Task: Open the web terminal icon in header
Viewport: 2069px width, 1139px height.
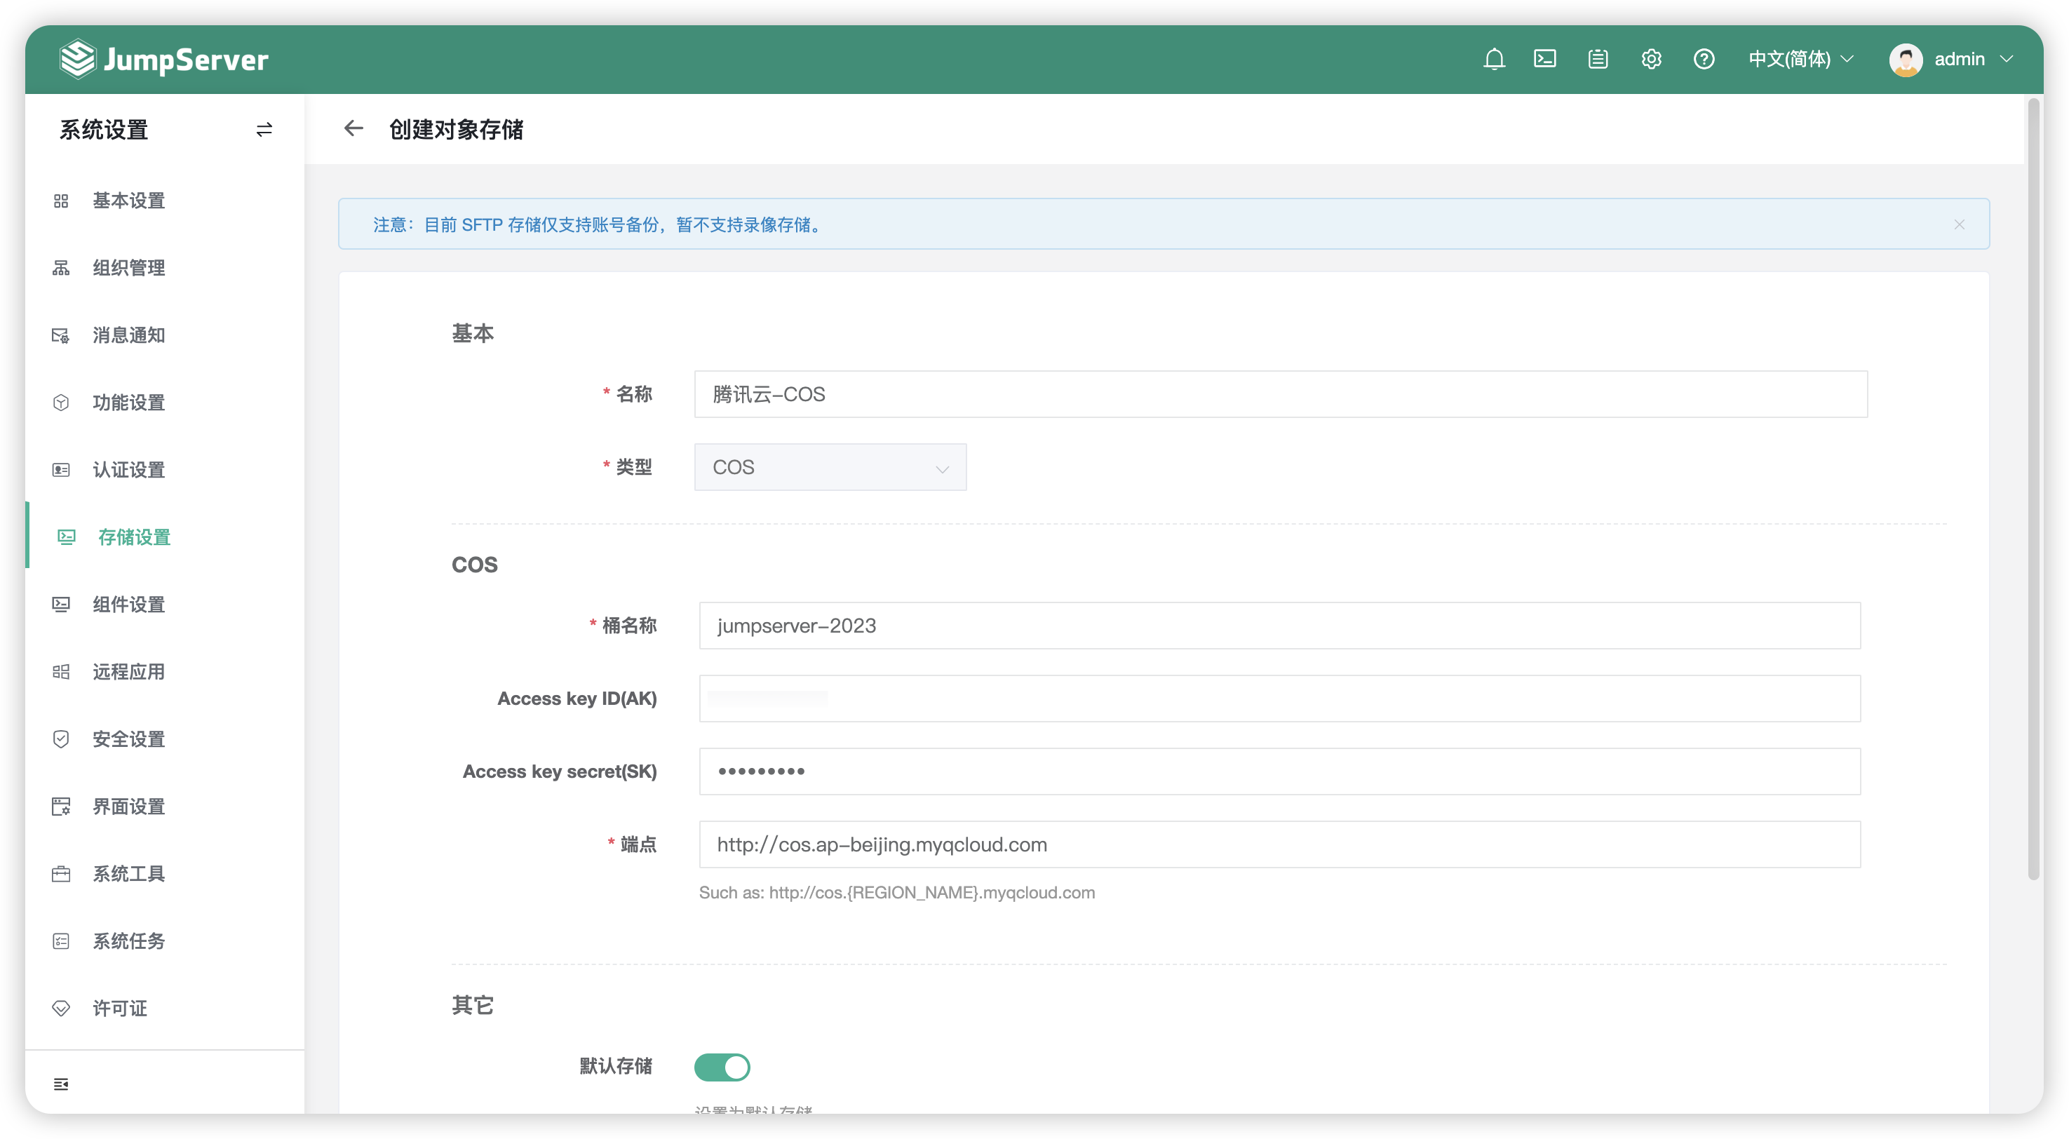Action: (x=1545, y=60)
